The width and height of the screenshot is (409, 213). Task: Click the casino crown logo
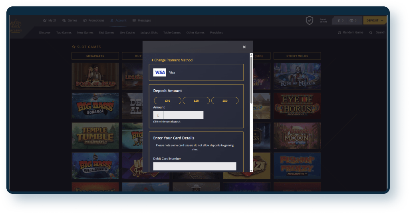[x=16, y=25]
